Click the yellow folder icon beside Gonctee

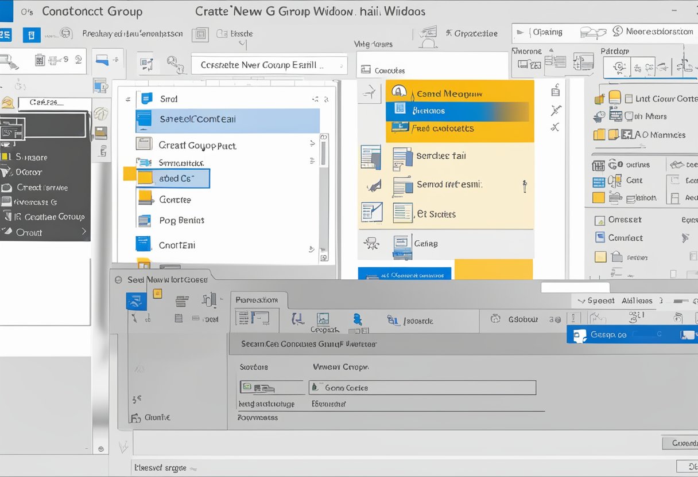pos(146,198)
